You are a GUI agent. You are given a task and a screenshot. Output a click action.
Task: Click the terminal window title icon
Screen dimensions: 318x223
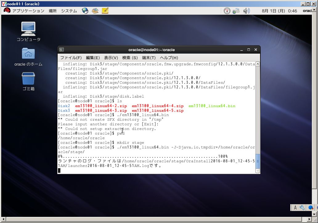(x=62, y=50)
